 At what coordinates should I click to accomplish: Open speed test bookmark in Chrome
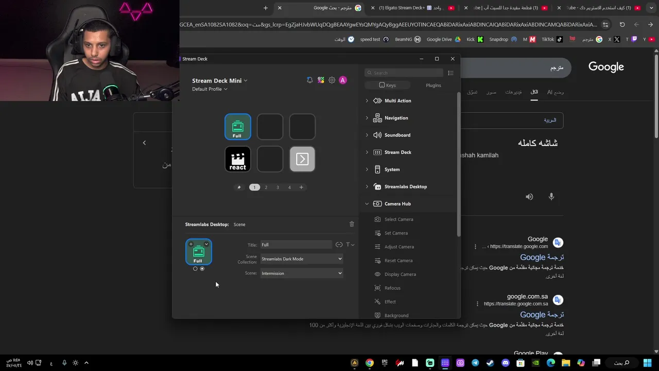(374, 39)
